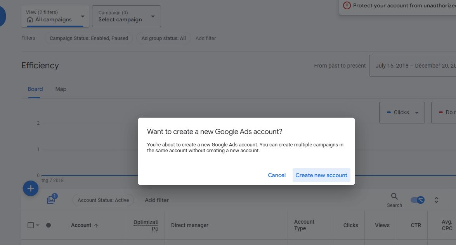Click the Efficiency heading

pyautogui.click(x=40, y=66)
